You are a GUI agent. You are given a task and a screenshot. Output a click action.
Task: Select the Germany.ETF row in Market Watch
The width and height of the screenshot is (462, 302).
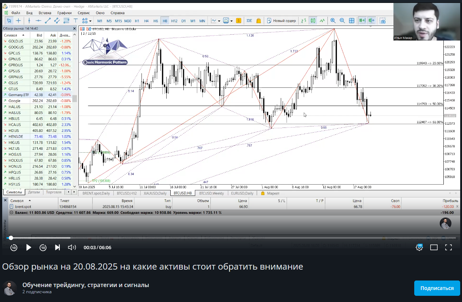coord(38,95)
